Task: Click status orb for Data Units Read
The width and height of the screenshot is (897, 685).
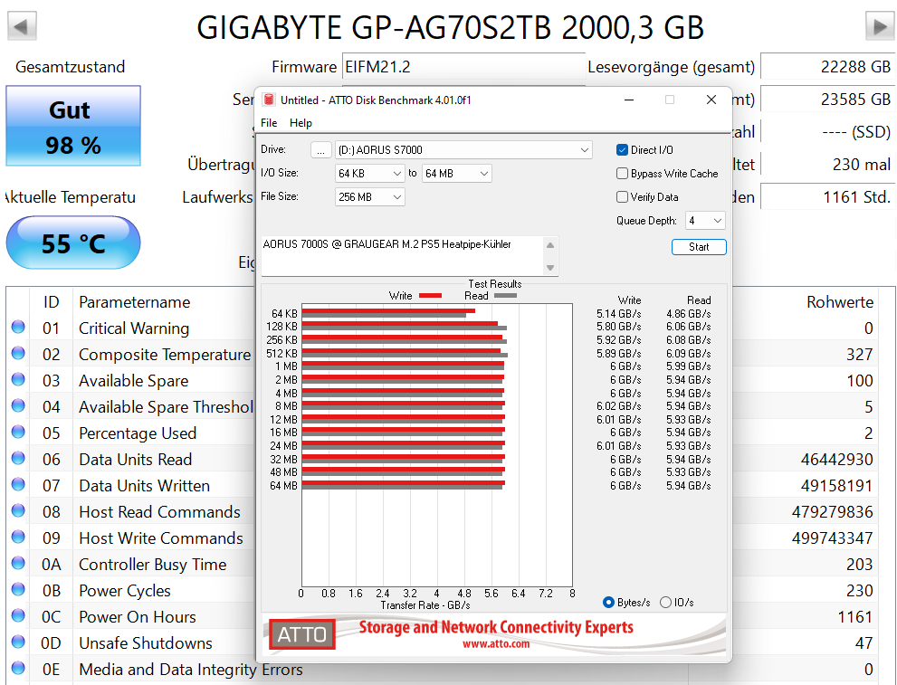Action: (18, 458)
